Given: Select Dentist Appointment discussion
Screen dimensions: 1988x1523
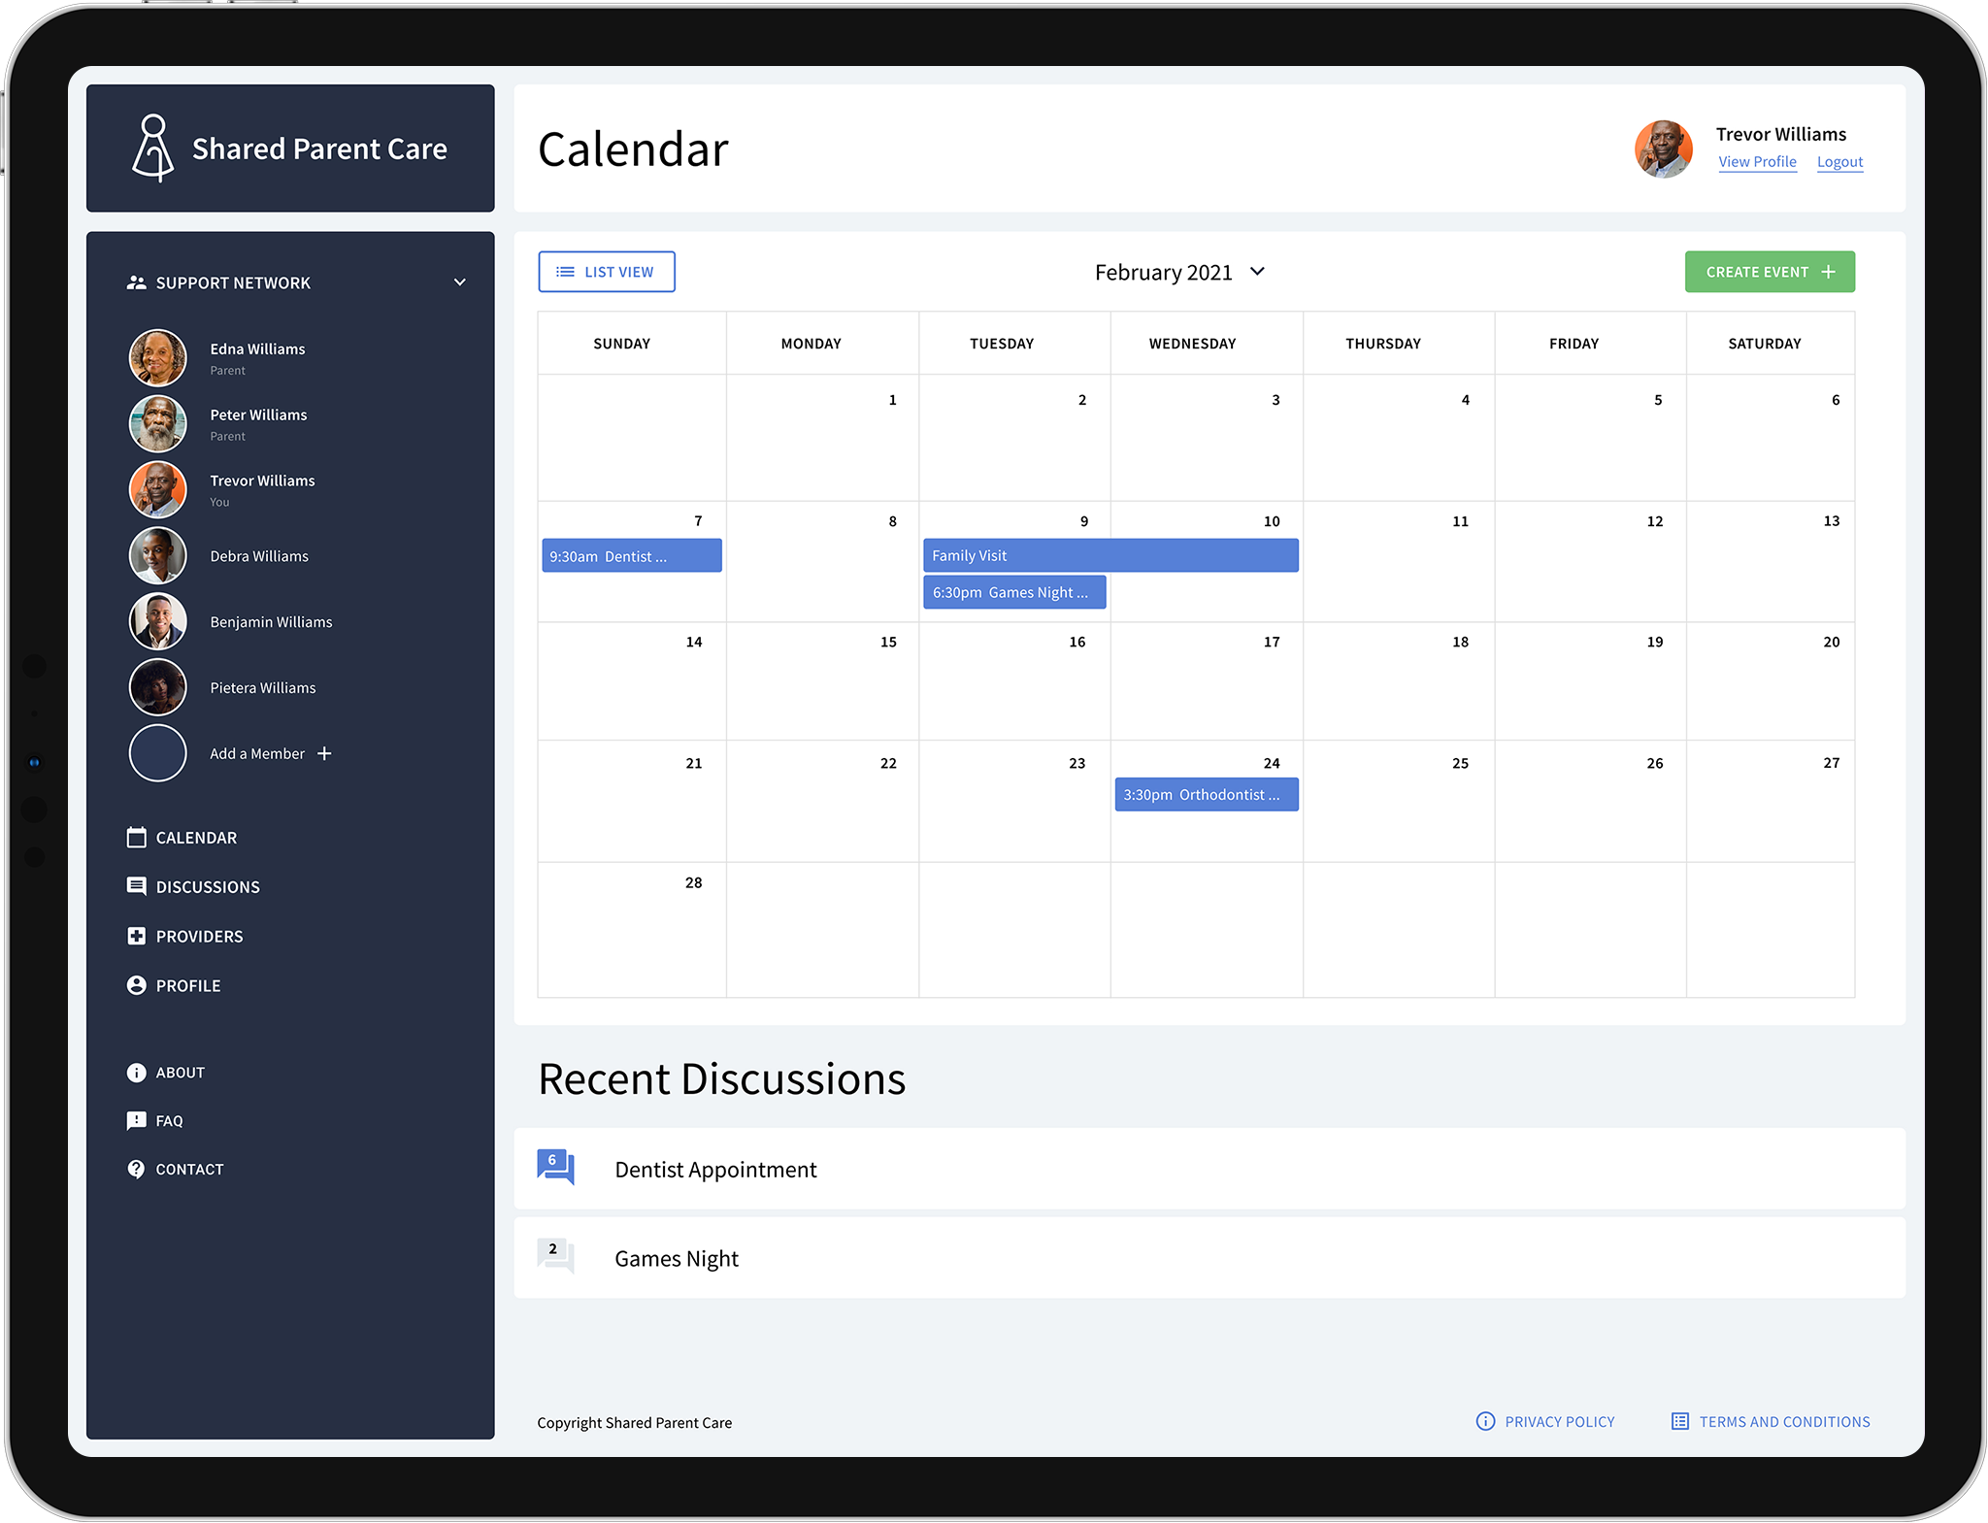Looking at the screenshot, I should [x=716, y=1168].
